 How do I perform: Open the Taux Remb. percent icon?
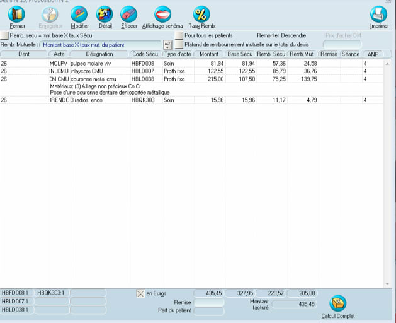coord(201,14)
